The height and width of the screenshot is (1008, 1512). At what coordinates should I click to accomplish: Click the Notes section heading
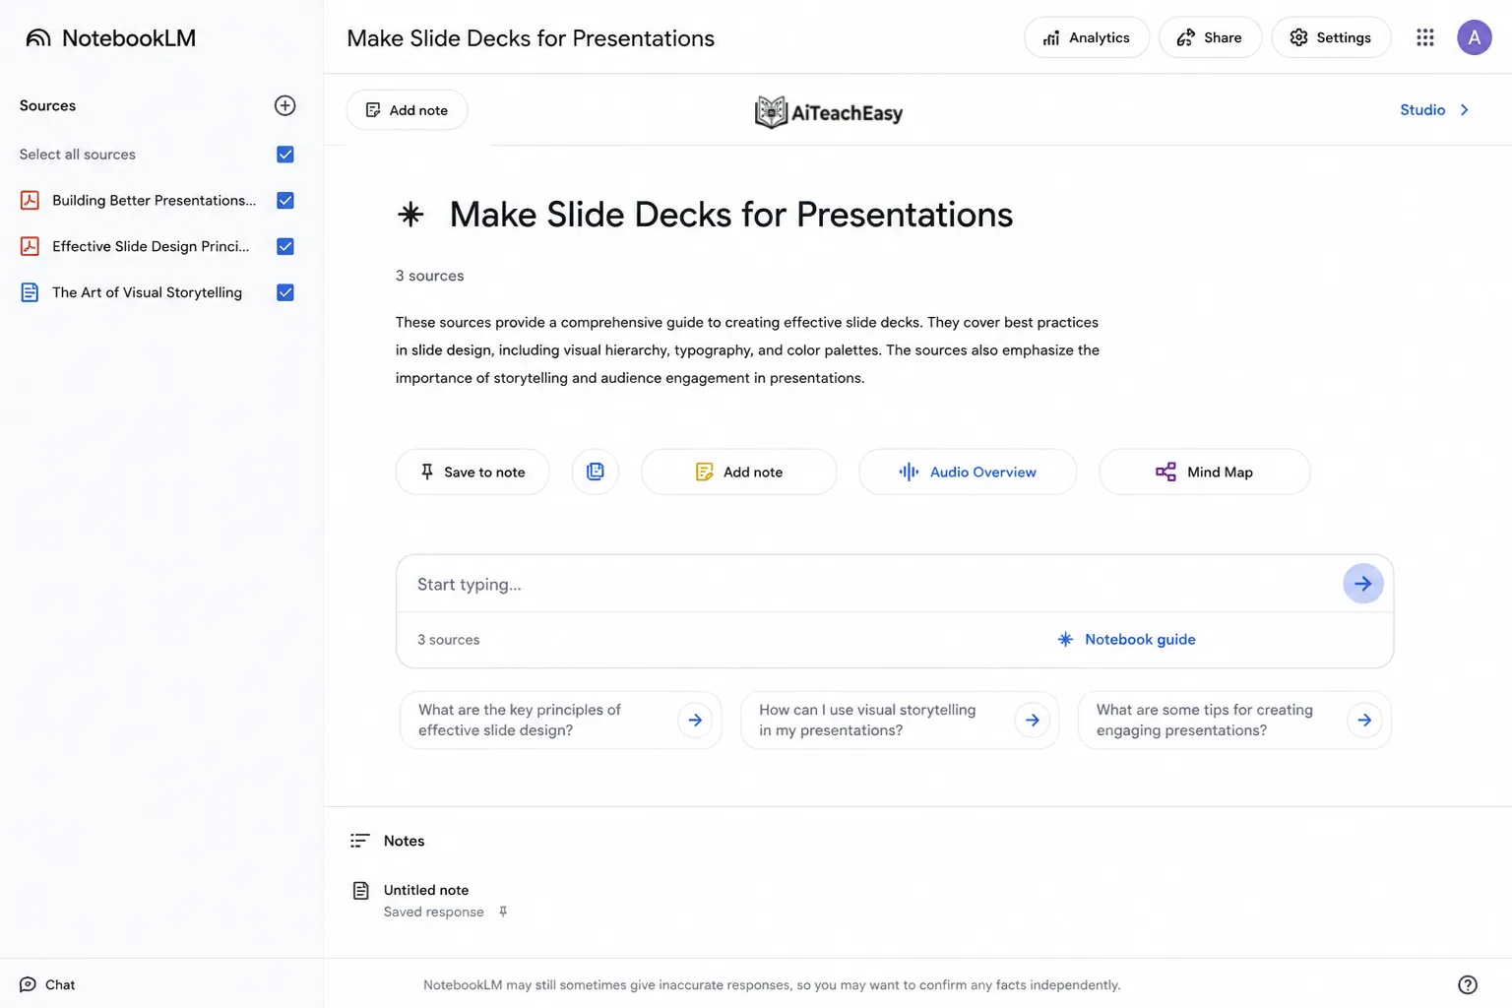tap(404, 841)
